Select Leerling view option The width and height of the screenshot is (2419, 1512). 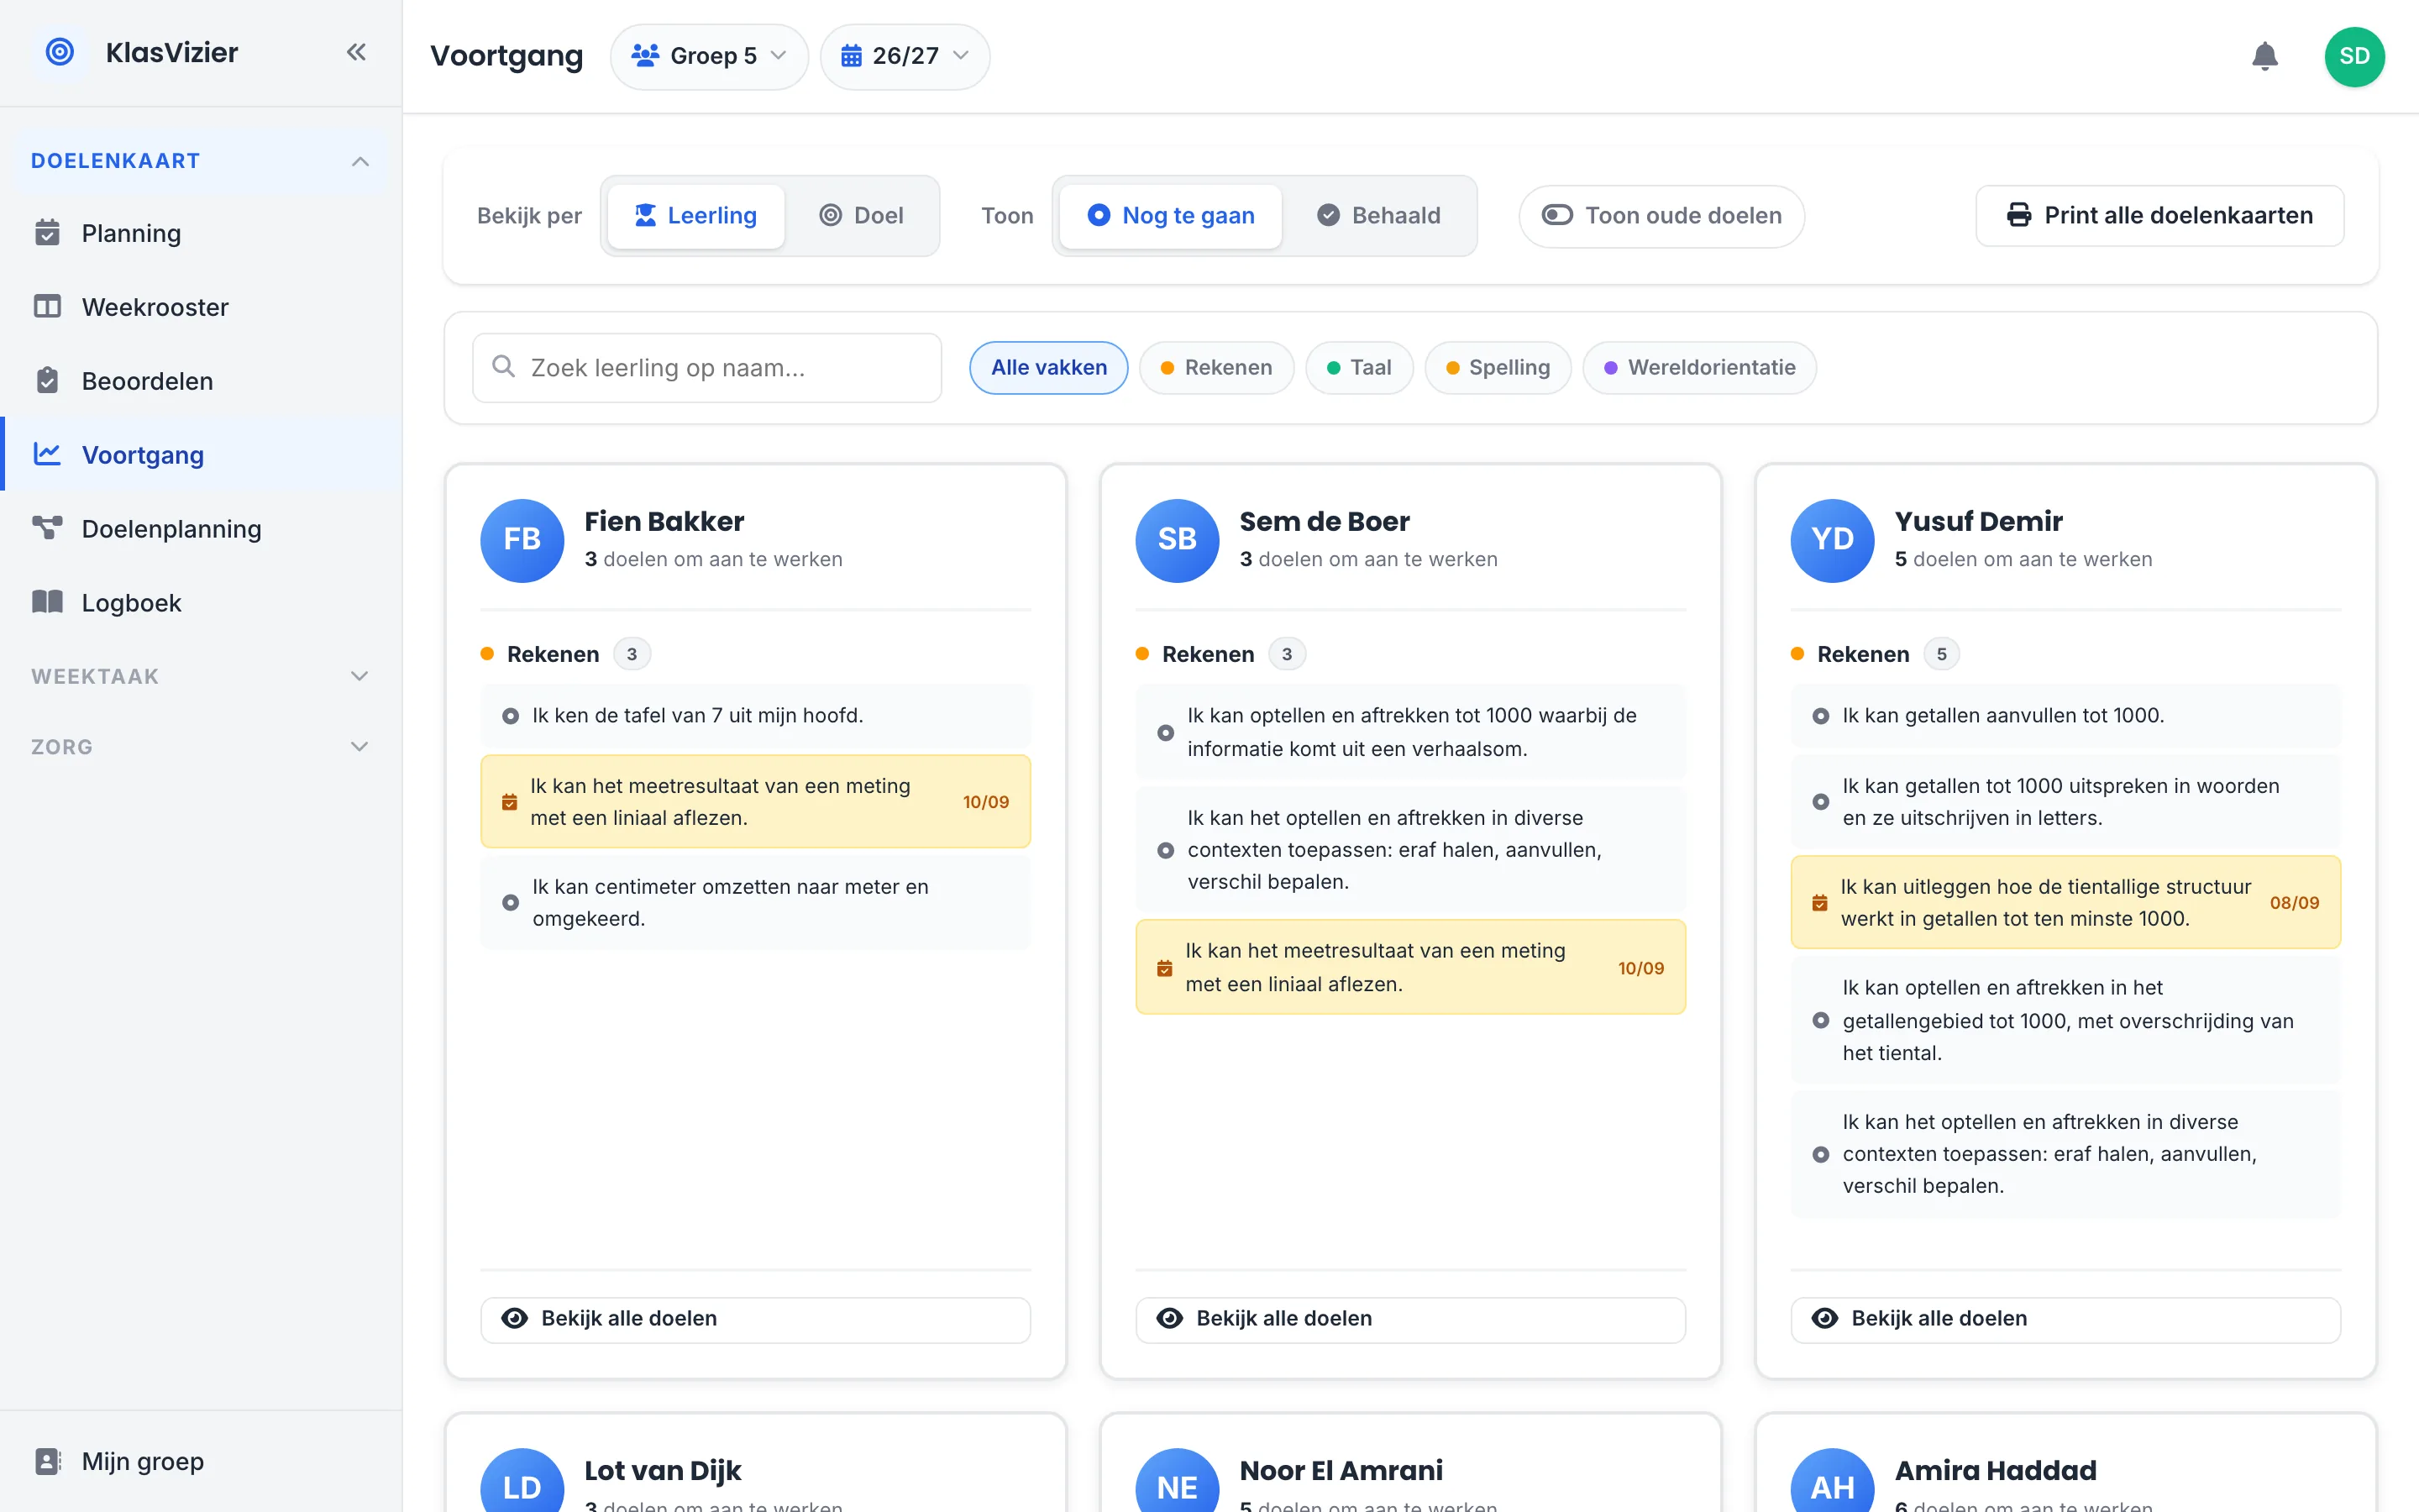point(695,215)
